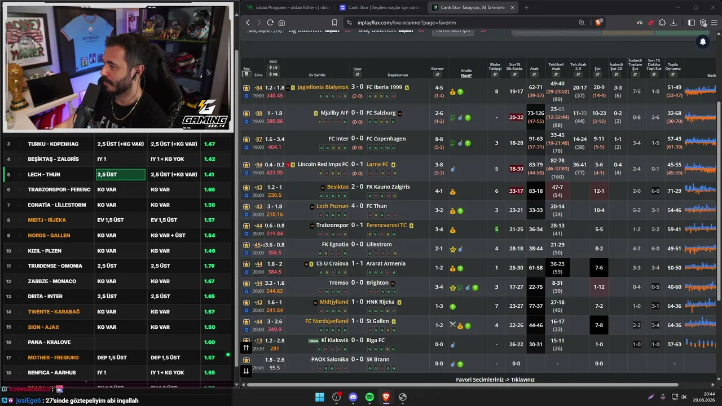Click the notification bell icon
Screen dimensions: 722x406
[703, 42]
